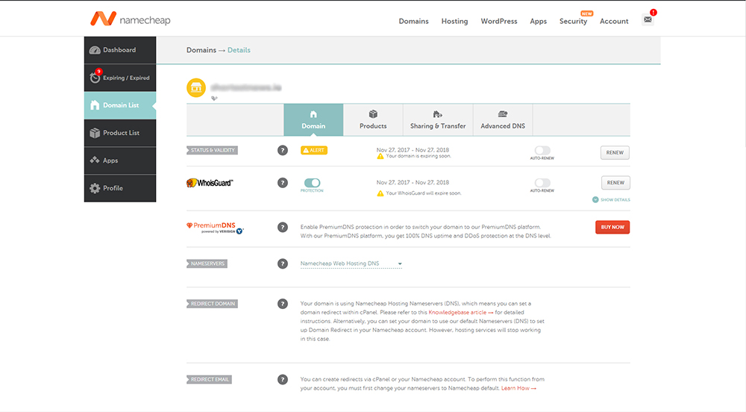The height and width of the screenshot is (412, 746).
Task: Click the Product List box icon
Action: (x=95, y=133)
